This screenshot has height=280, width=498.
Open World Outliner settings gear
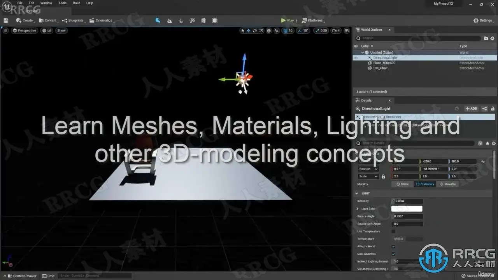click(x=492, y=38)
